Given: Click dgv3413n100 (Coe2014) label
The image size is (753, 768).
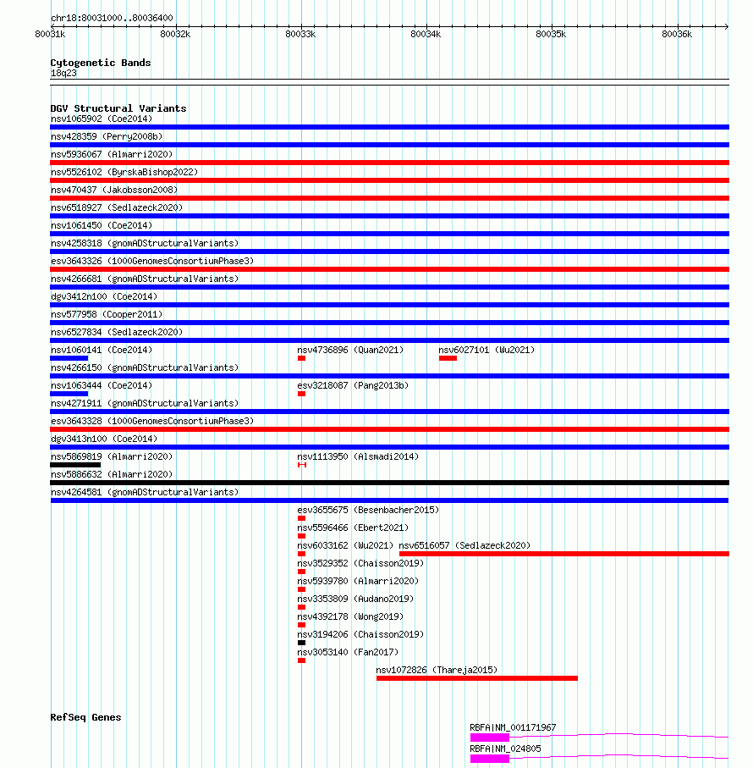Looking at the screenshot, I should click(x=104, y=439).
